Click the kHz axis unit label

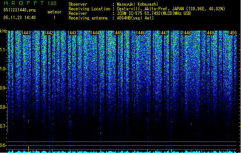tap(3, 31)
